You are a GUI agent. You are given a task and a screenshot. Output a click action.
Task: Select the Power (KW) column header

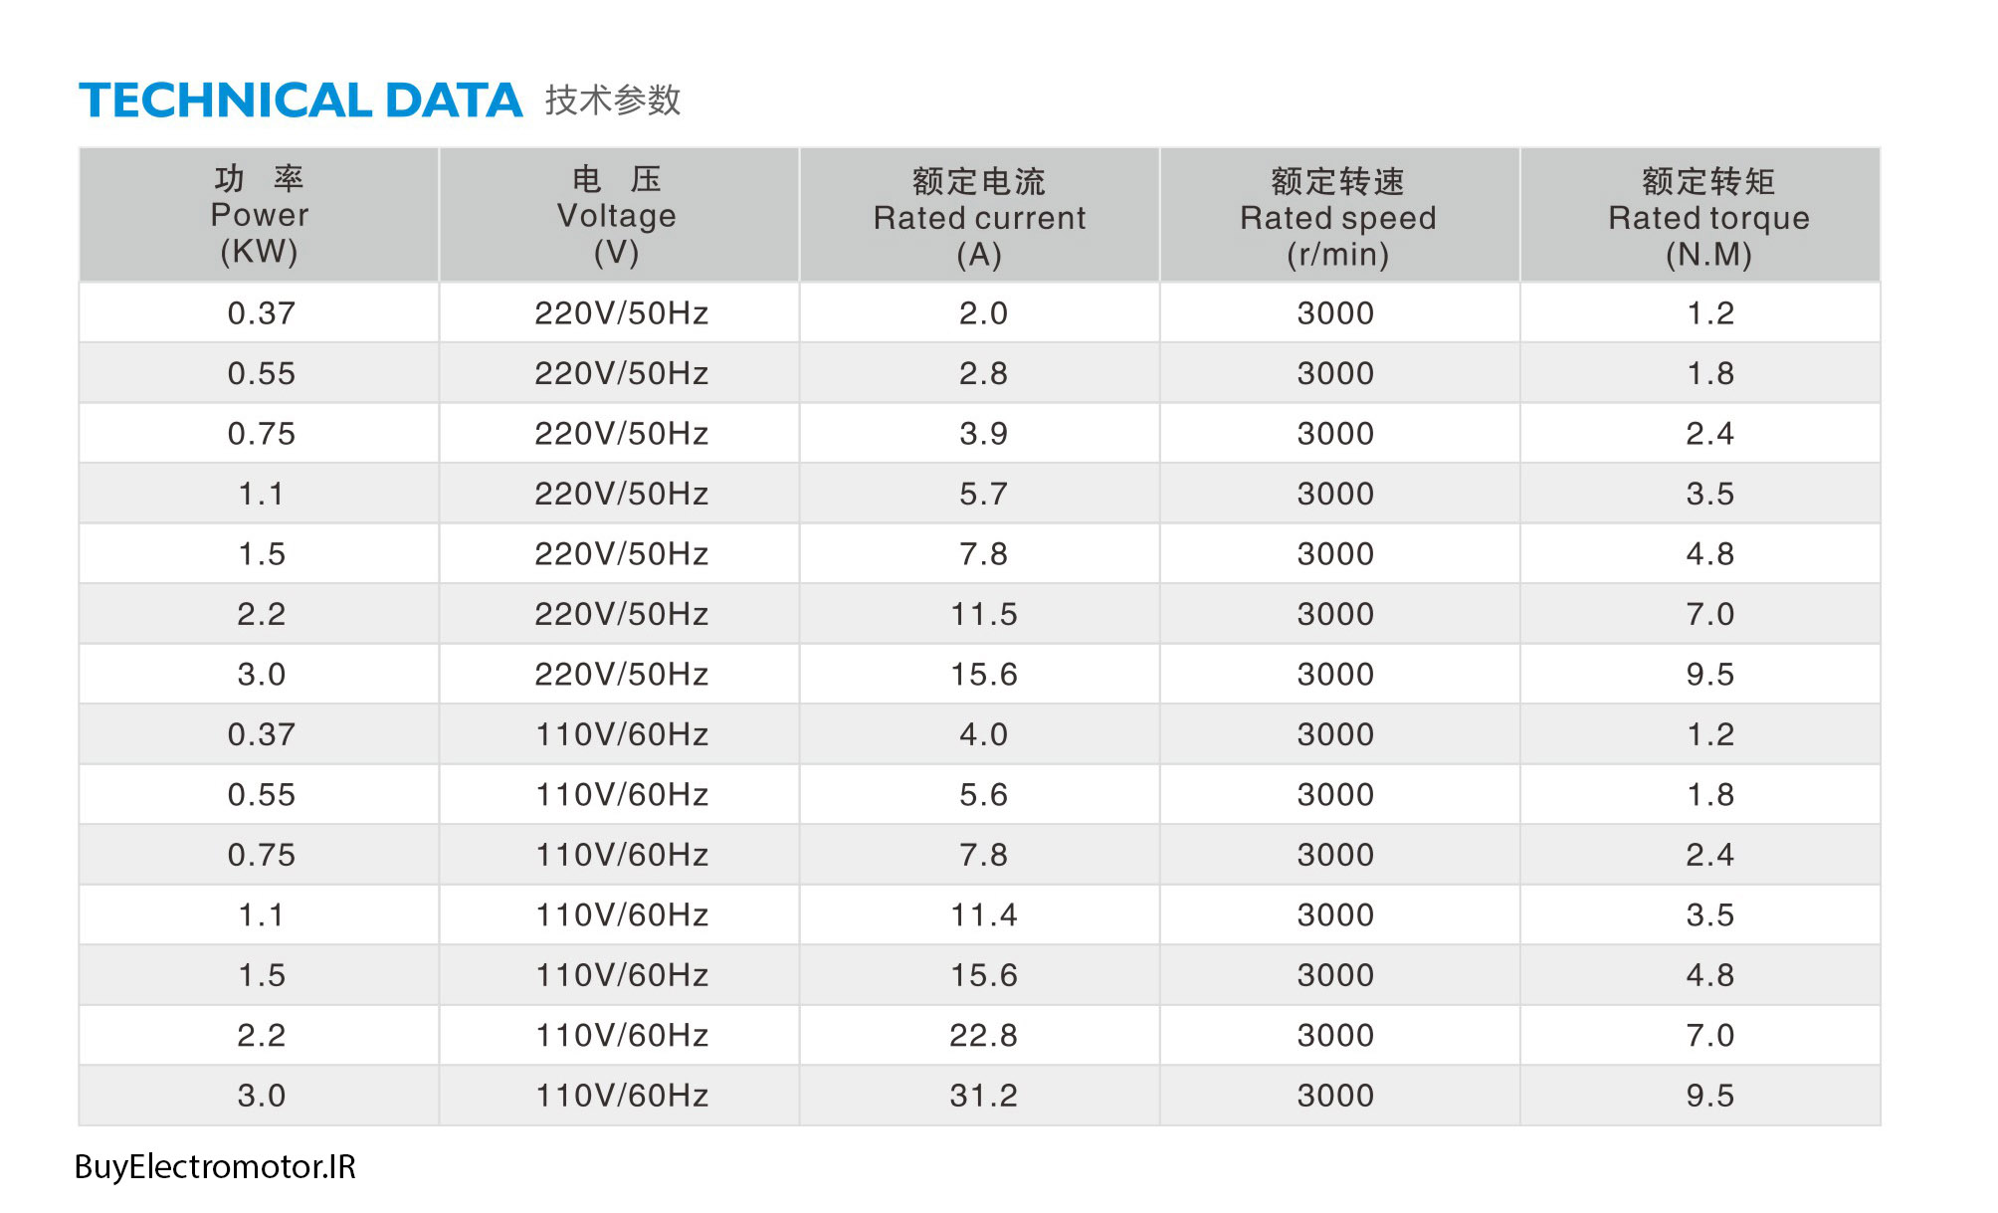259,215
